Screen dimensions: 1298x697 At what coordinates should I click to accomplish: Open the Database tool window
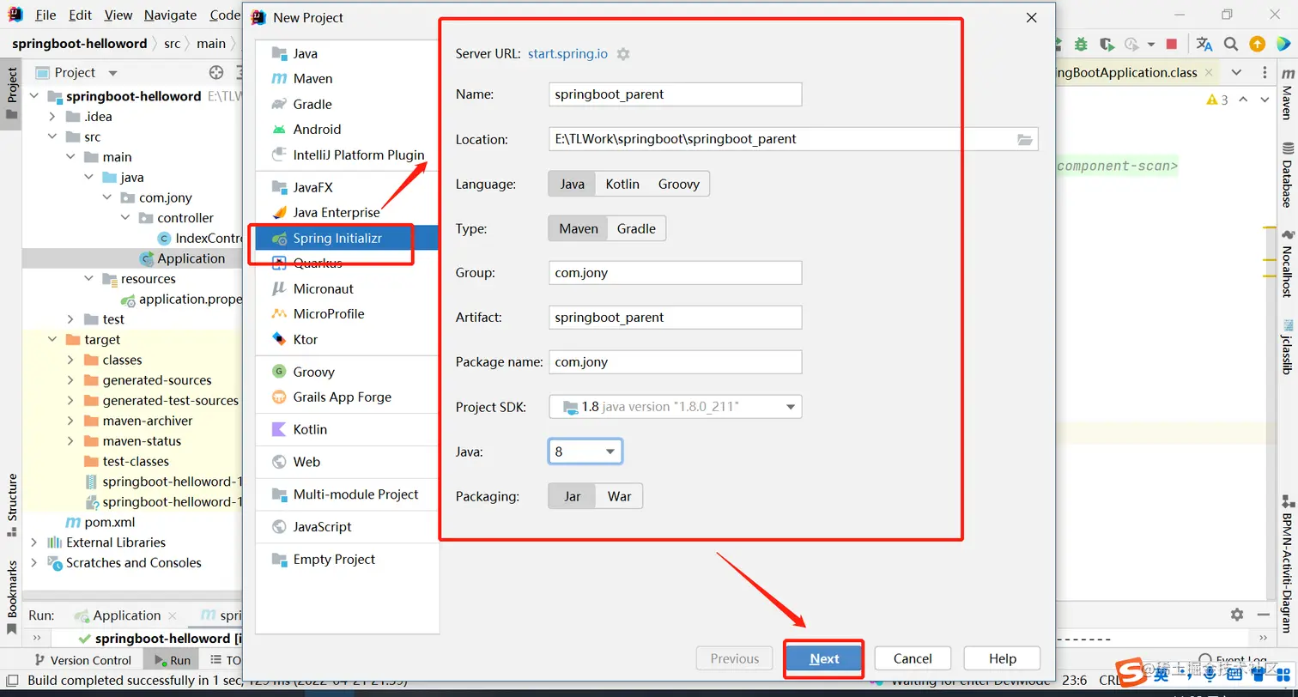1287,175
